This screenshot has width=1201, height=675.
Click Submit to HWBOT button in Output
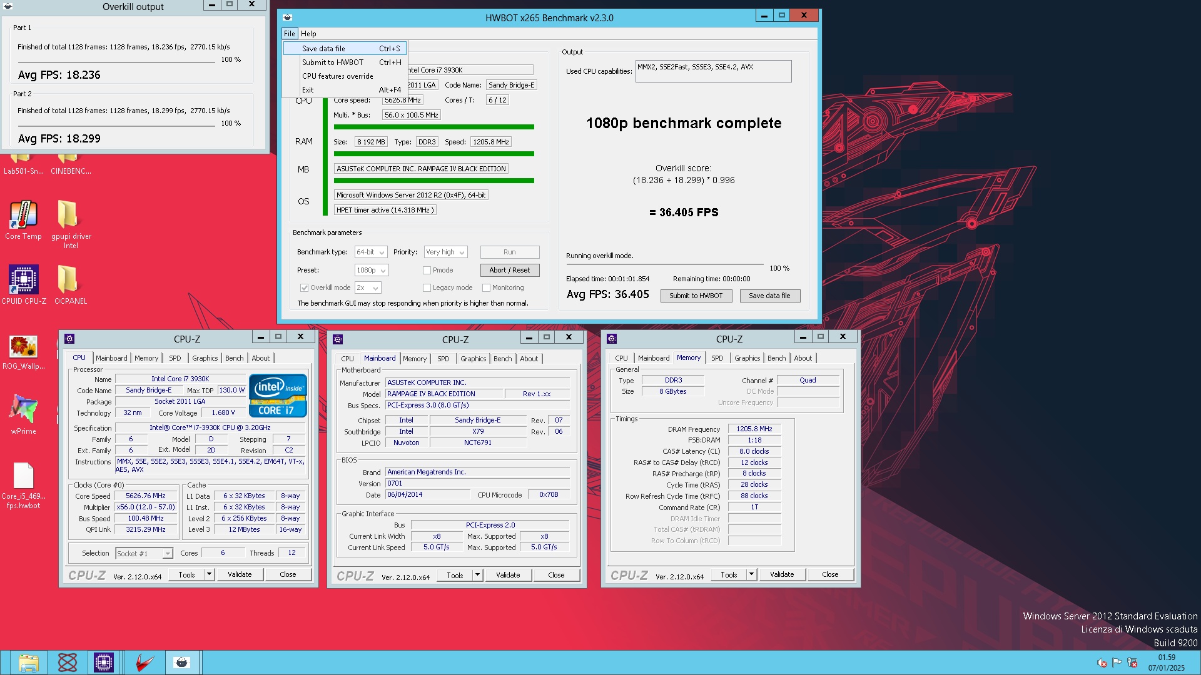[696, 296]
